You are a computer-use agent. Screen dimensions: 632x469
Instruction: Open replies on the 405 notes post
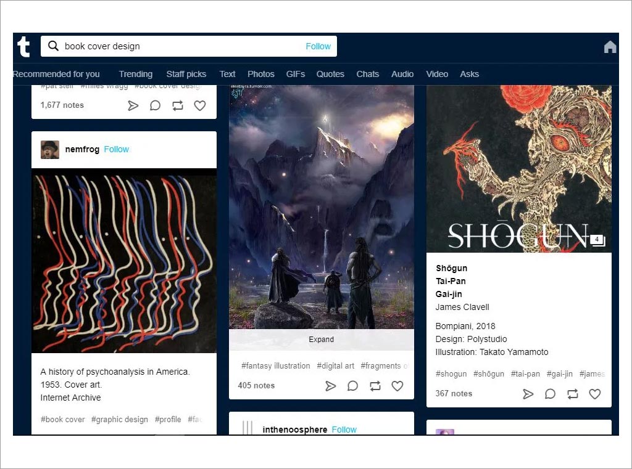click(x=352, y=386)
